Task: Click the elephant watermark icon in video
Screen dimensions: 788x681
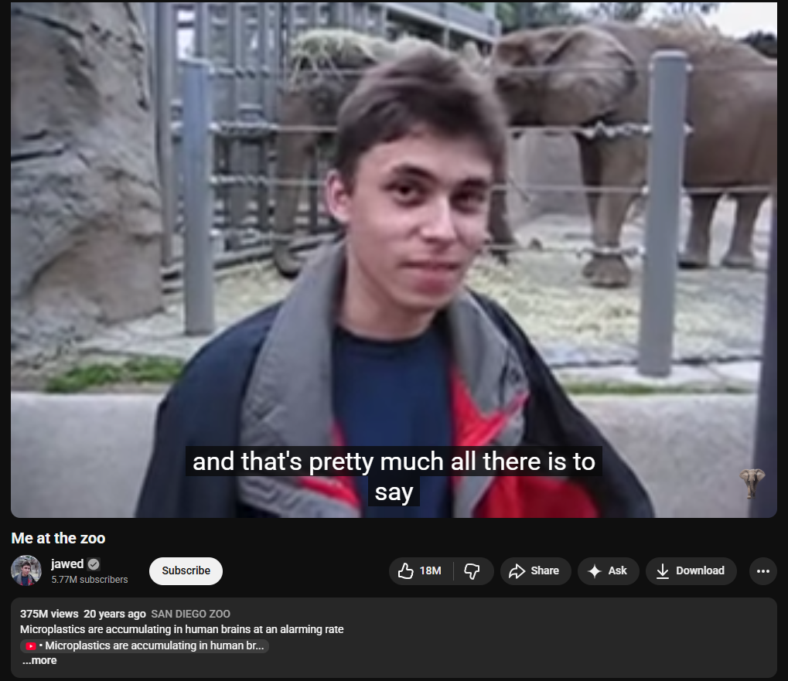Action: pos(752,483)
